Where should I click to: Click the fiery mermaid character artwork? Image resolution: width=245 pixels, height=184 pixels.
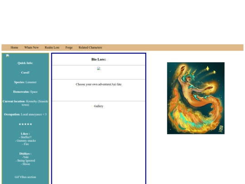pyautogui.click(x=196, y=98)
